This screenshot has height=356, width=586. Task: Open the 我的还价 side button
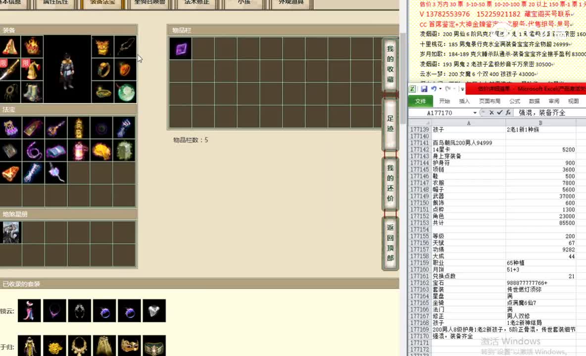tap(390, 183)
